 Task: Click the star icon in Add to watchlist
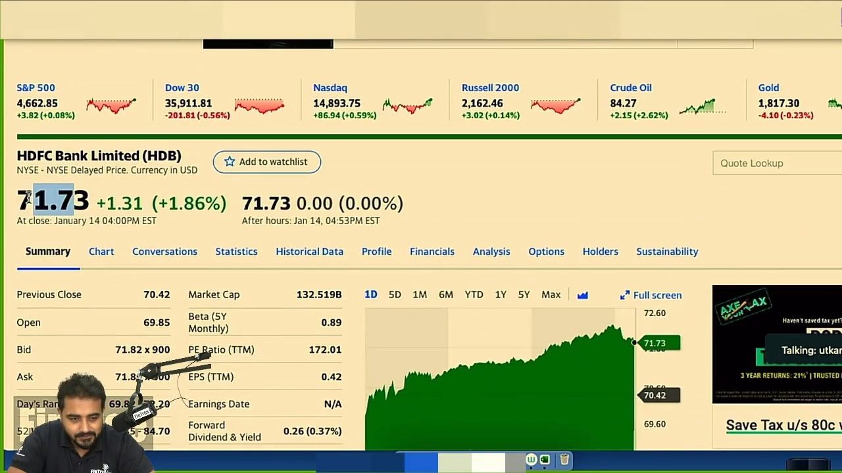(230, 162)
